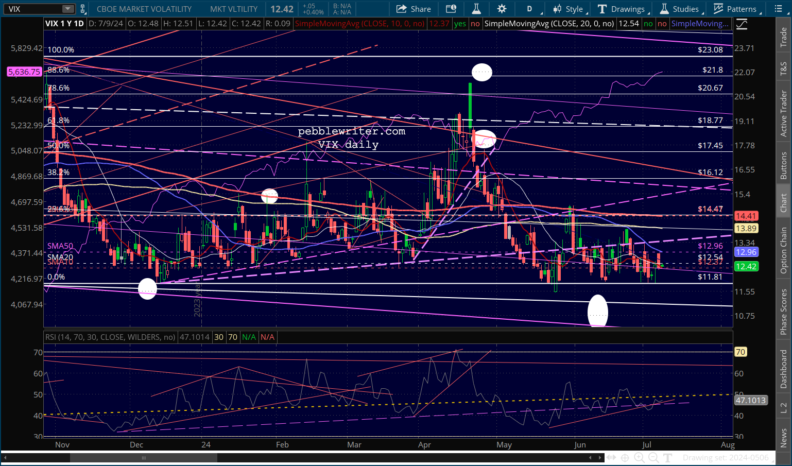Click the Share button
The height and width of the screenshot is (466, 792).
point(414,9)
